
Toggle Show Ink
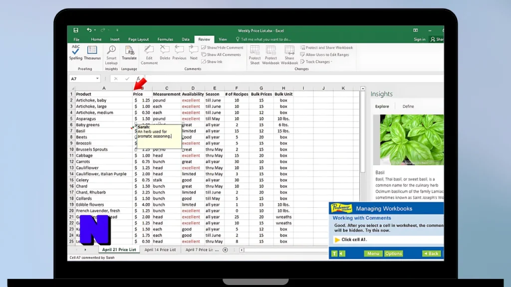(212, 61)
